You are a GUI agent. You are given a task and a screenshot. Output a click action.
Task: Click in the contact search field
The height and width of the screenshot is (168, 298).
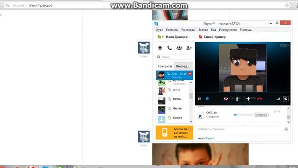(175, 57)
